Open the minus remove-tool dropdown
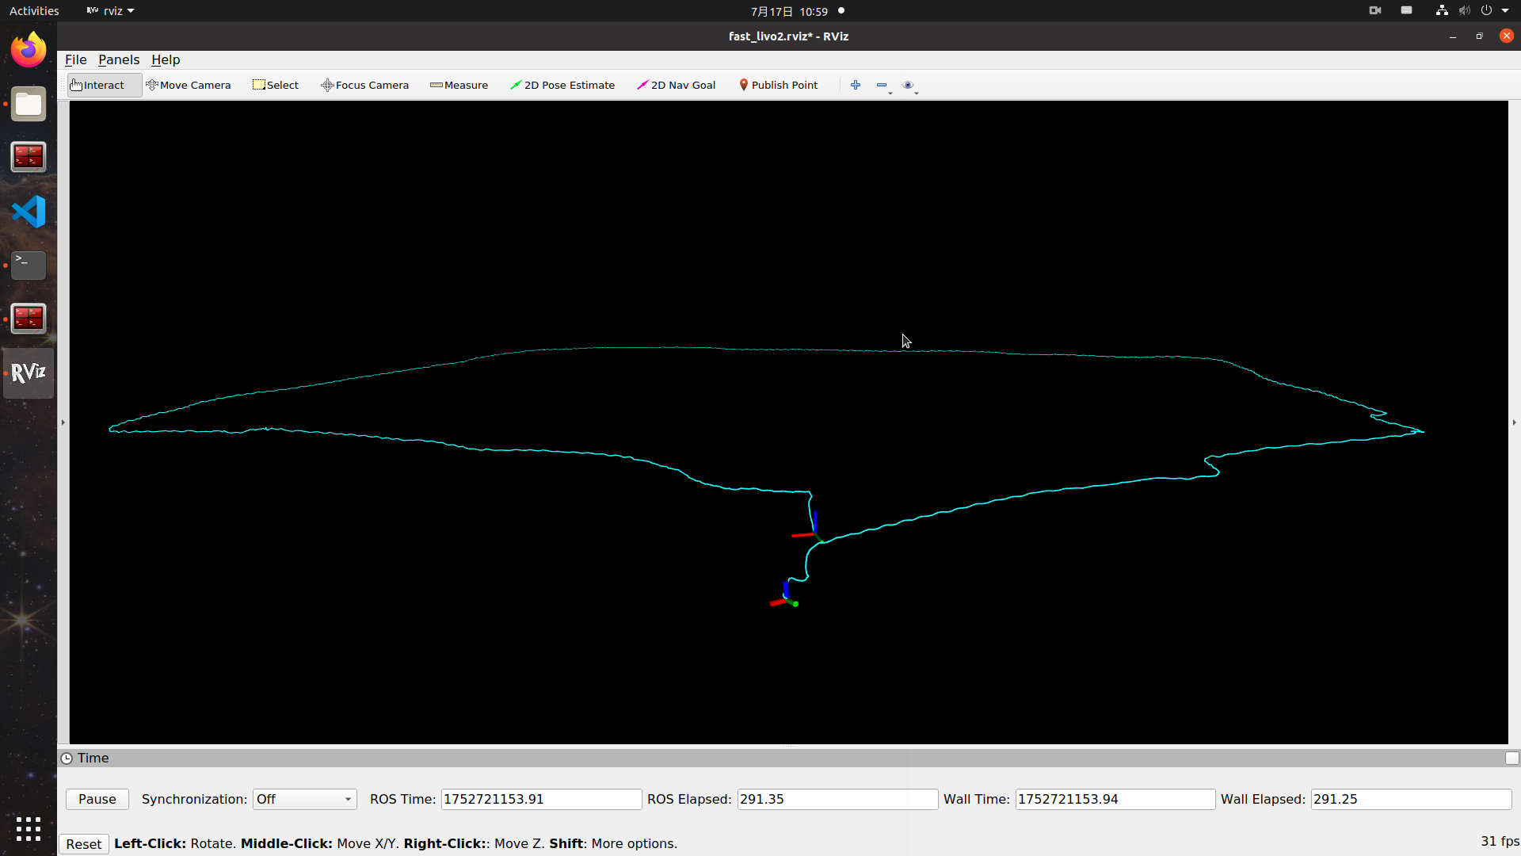The width and height of the screenshot is (1521, 856). point(883,86)
